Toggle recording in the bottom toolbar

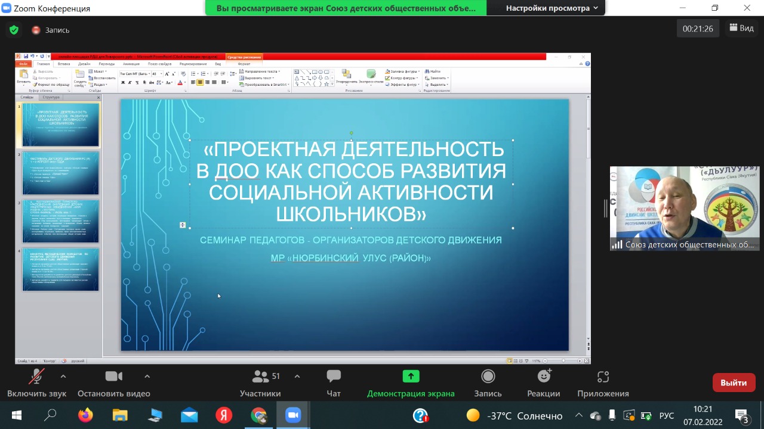488,383
